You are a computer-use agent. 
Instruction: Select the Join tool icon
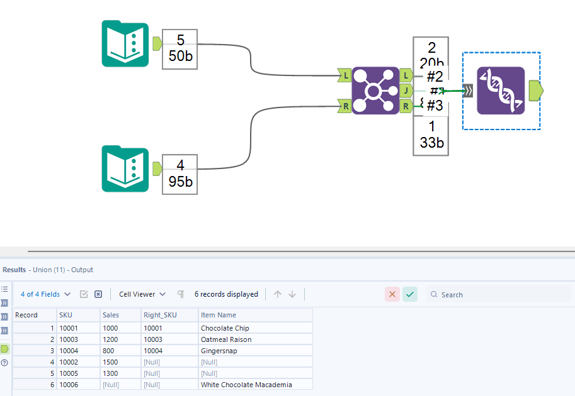point(375,91)
